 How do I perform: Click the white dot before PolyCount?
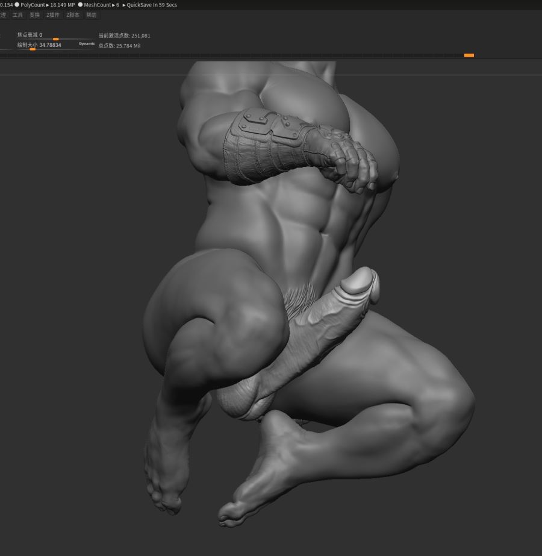click(17, 5)
